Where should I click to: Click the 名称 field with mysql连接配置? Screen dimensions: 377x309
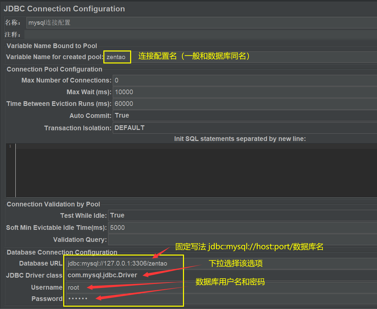point(201,23)
